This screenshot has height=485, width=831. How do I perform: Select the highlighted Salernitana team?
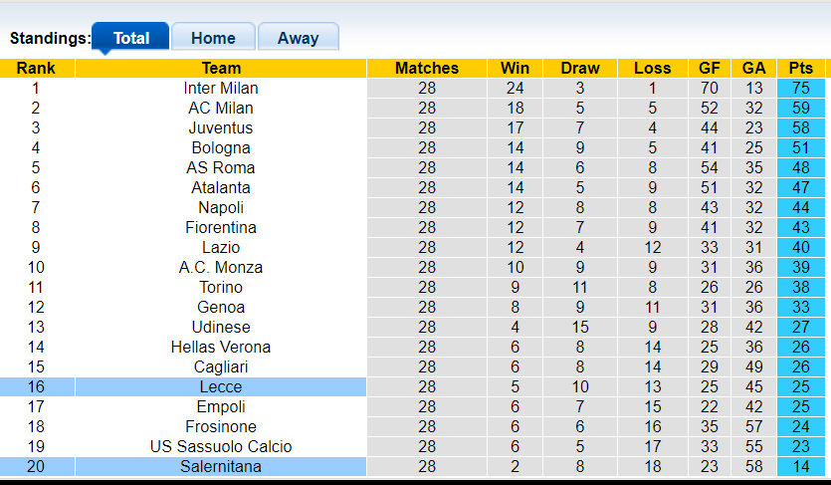tap(221, 466)
